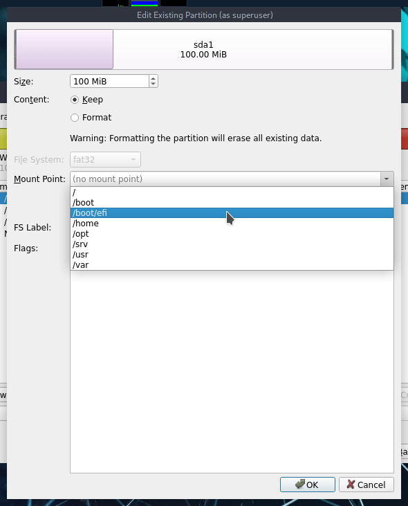408x506 pixels.
Task: Pick /boot from the mount list
Action: 232,203
